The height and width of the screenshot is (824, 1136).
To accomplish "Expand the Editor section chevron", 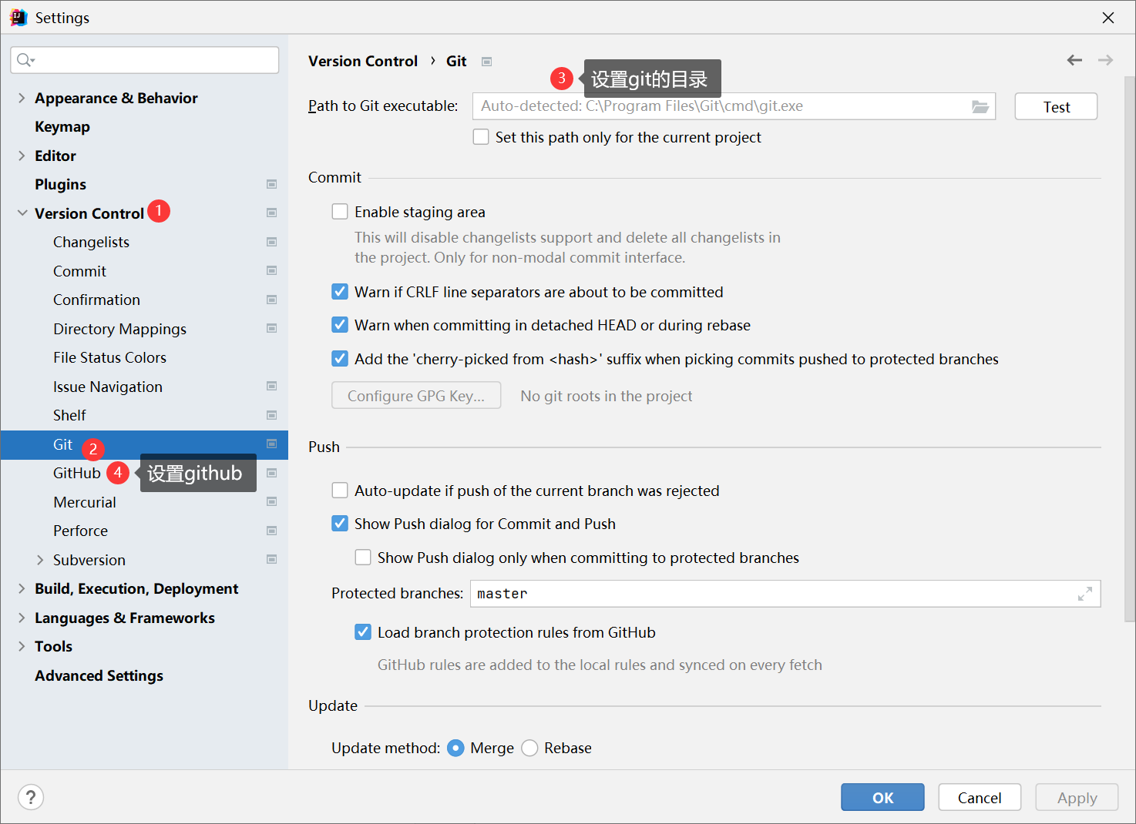I will [22, 156].
